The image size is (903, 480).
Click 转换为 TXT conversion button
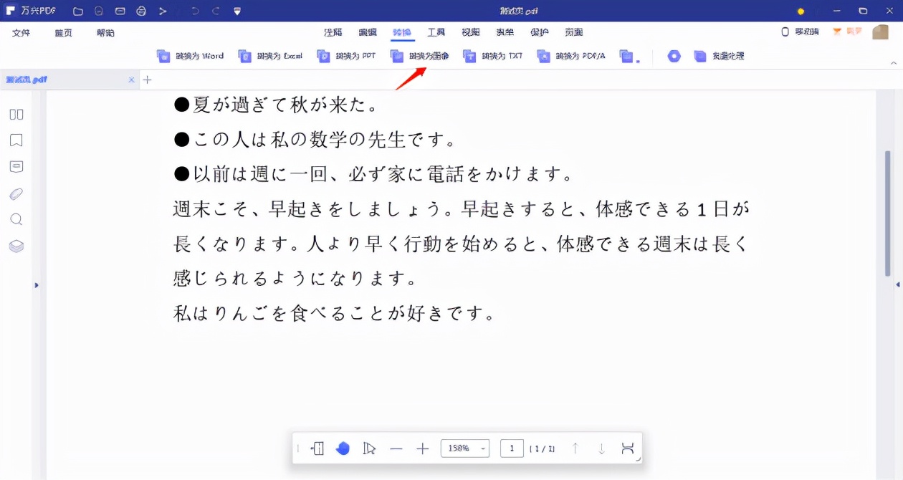(492, 56)
